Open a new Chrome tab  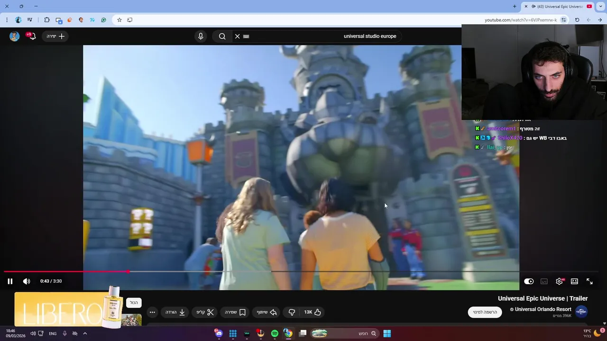click(x=515, y=6)
